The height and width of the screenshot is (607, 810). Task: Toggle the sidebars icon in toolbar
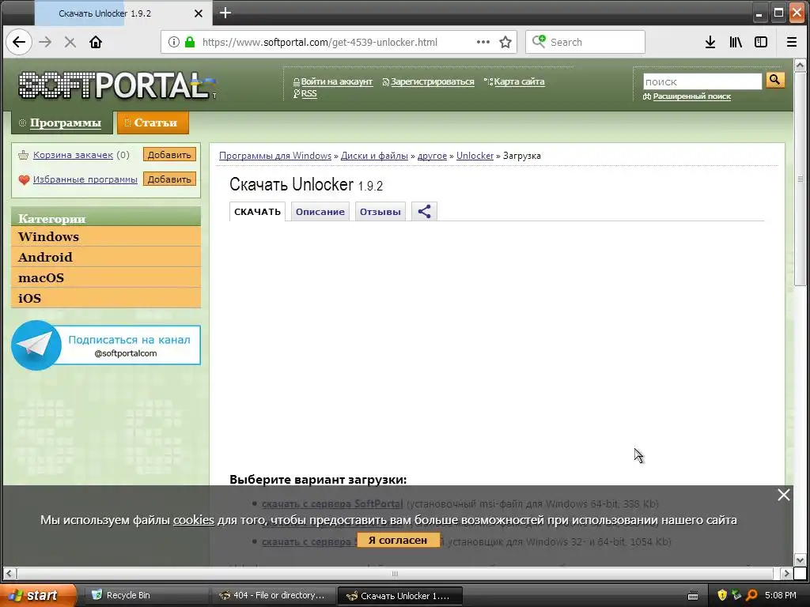pyautogui.click(x=761, y=43)
